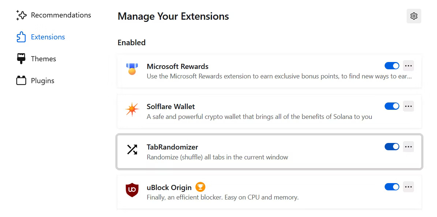
Task: Click the Solflare Wallet sun icon
Action: 132,109
